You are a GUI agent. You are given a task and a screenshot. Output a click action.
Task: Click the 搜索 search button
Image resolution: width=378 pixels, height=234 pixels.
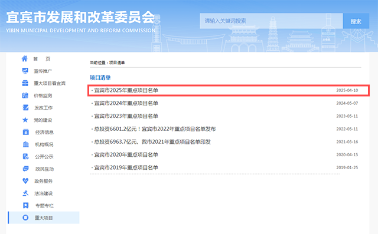click(356, 21)
